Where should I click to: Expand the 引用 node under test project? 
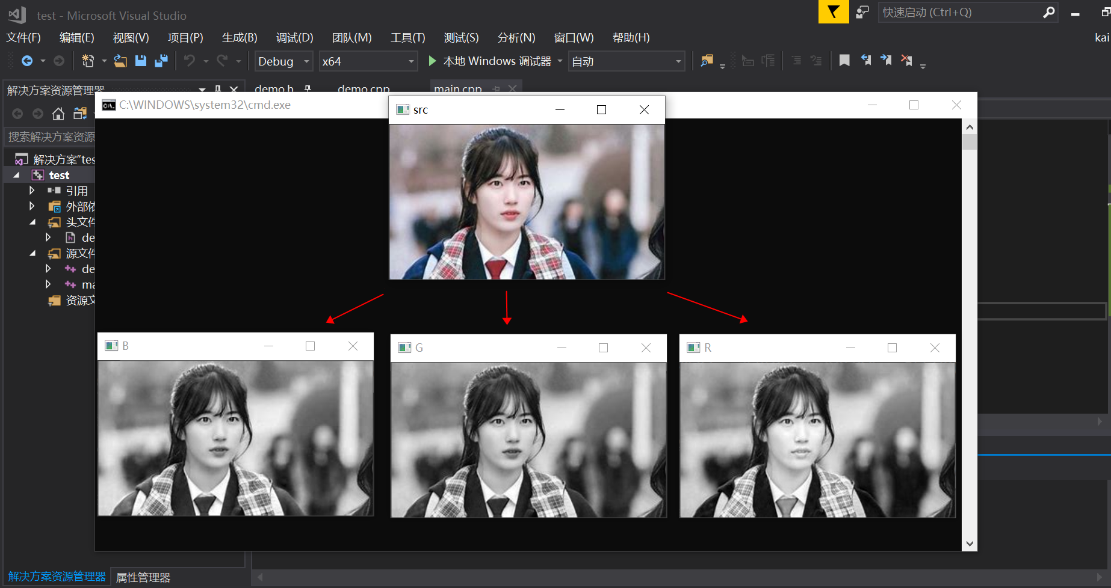[x=32, y=190]
